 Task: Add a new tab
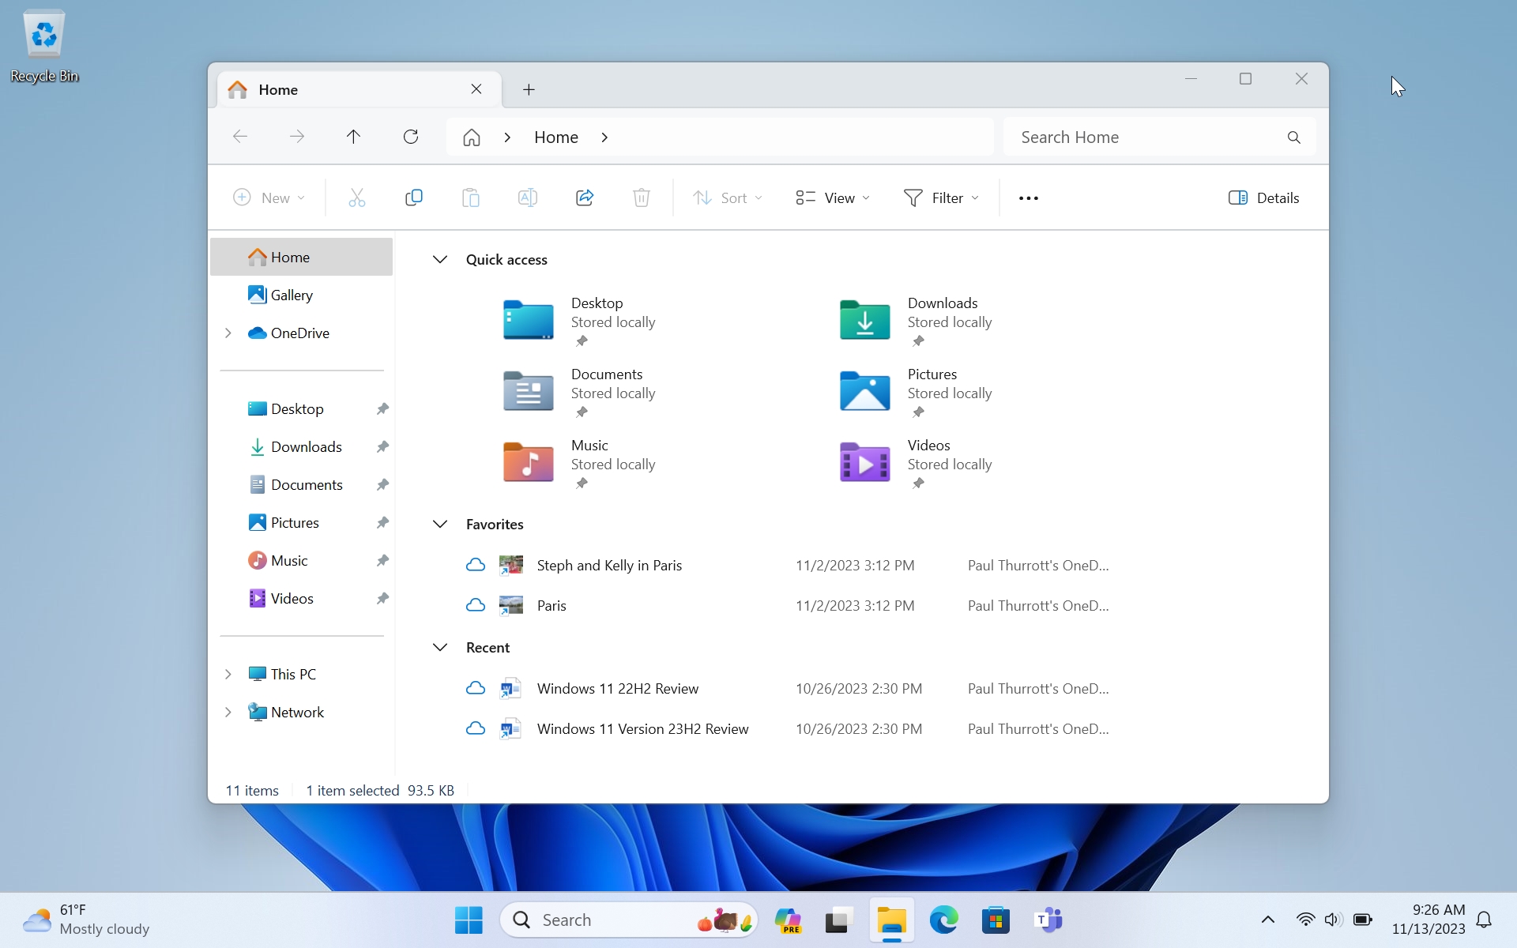[x=529, y=89]
